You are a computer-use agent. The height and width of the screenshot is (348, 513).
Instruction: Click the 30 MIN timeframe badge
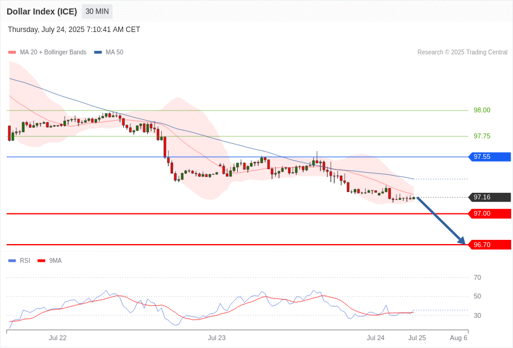click(97, 11)
